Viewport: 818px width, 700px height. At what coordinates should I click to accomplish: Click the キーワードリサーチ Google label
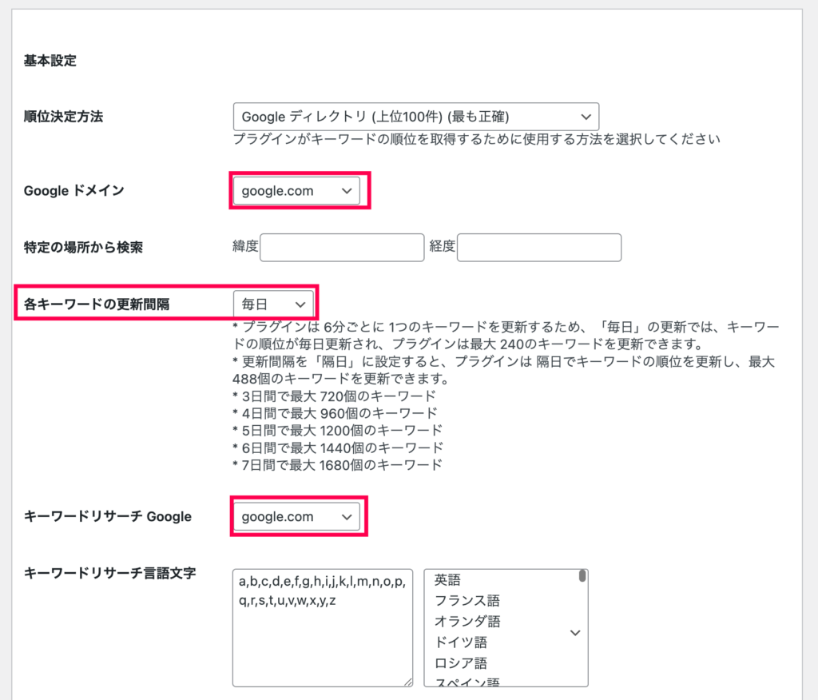(108, 516)
